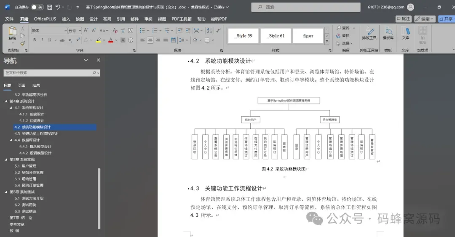Expand the Styles gallery
Viewport: 455px width, 237px height.
click(x=327, y=42)
